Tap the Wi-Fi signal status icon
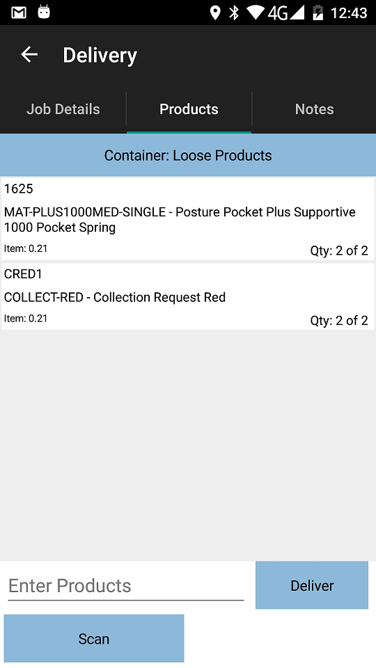Screen dimensions: 376x668 [255, 13]
